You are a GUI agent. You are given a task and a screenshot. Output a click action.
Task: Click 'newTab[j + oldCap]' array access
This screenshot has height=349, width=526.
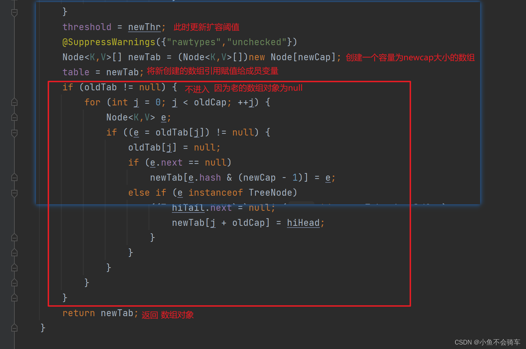pos(221,223)
